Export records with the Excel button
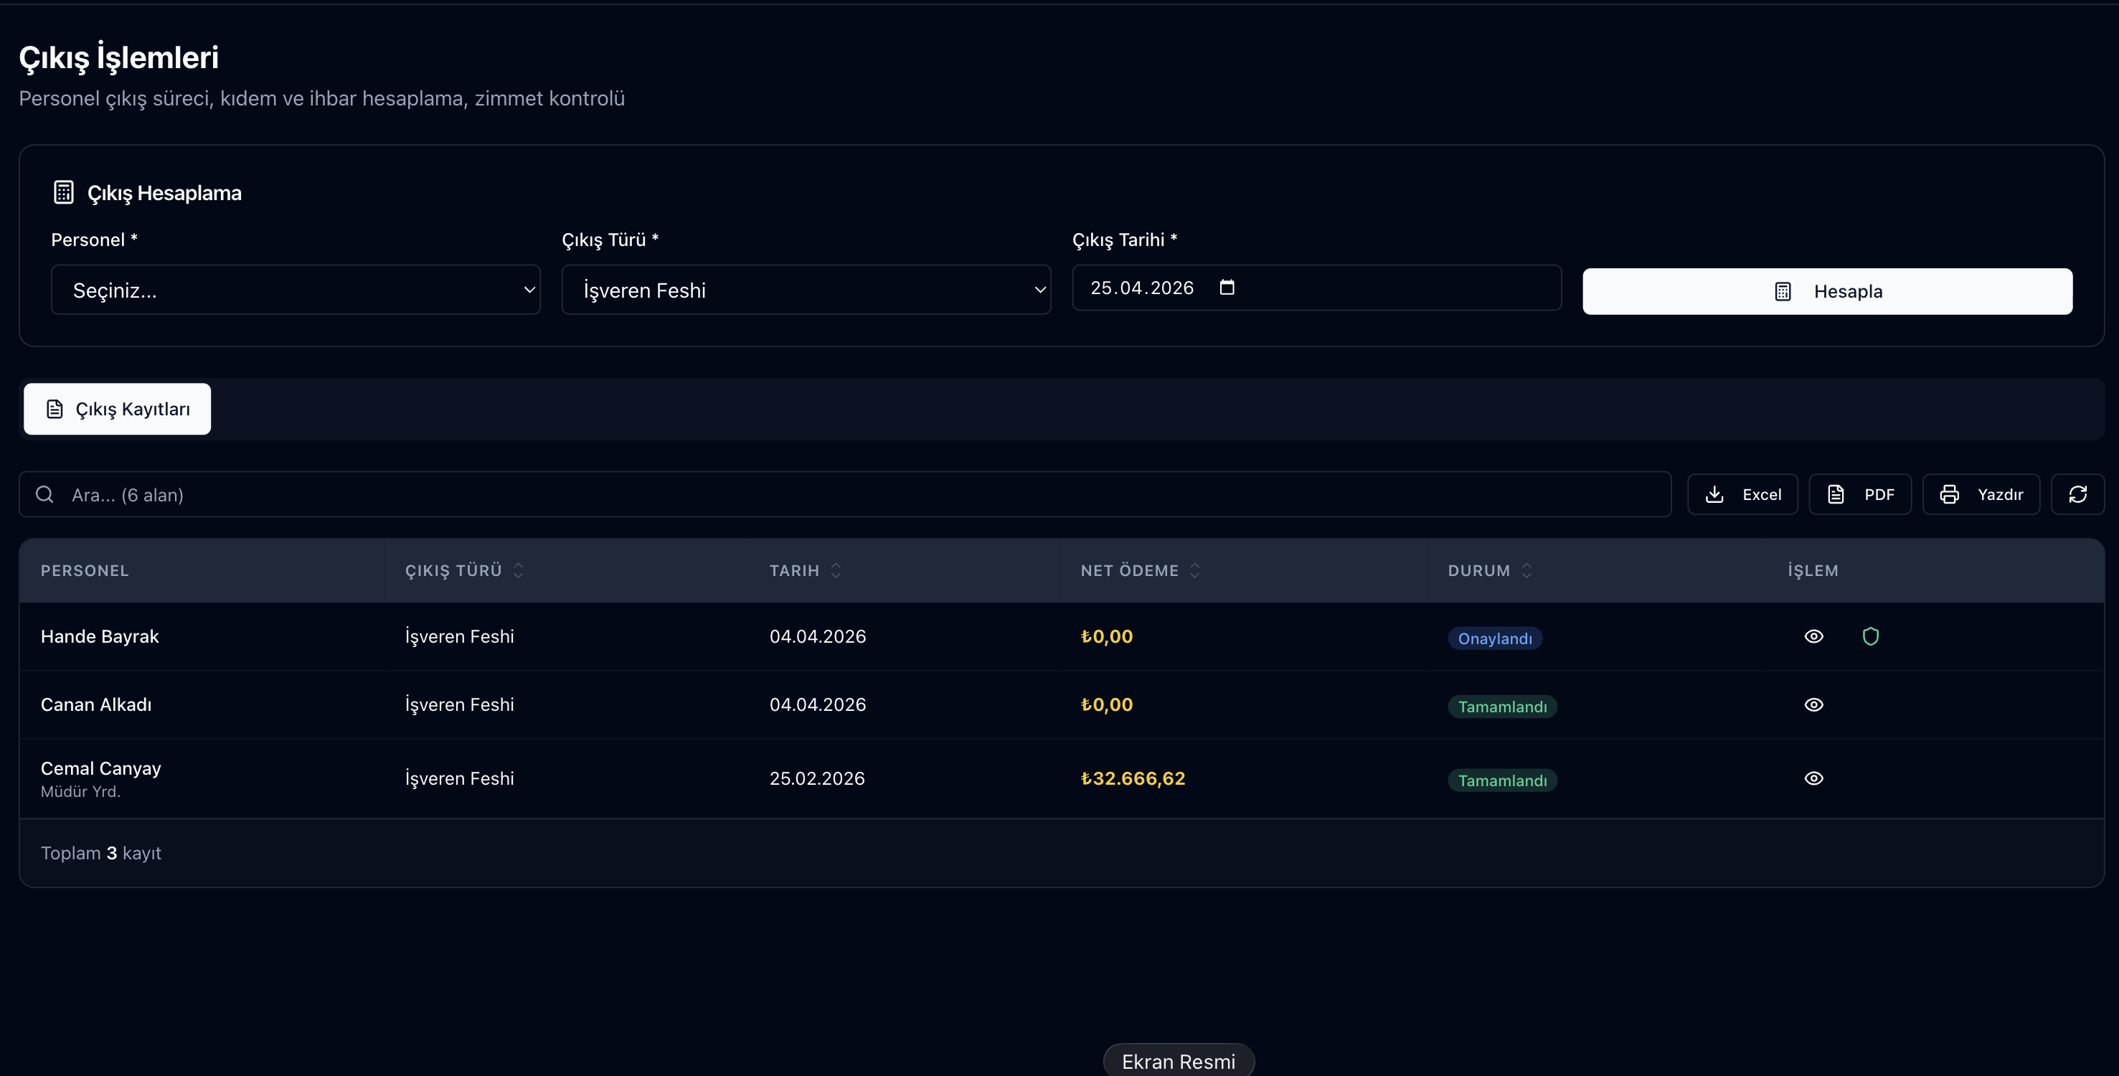 pos(1742,494)
